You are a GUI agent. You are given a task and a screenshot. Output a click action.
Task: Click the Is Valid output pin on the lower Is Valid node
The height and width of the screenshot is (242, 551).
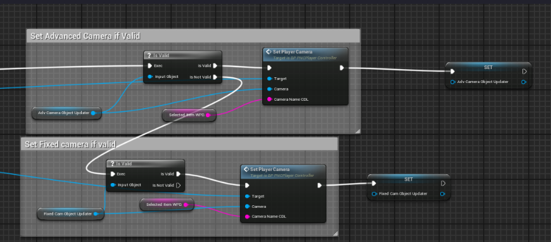click(x=179, y=174)
